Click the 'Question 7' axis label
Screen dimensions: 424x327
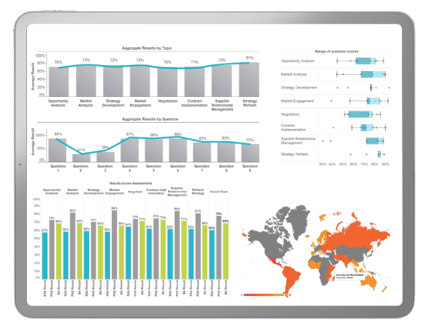pos(202,168)
